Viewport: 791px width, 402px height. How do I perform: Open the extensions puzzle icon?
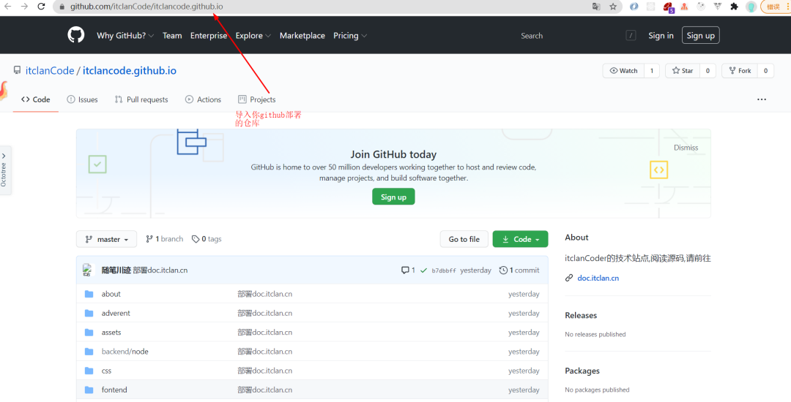point(734,7)
